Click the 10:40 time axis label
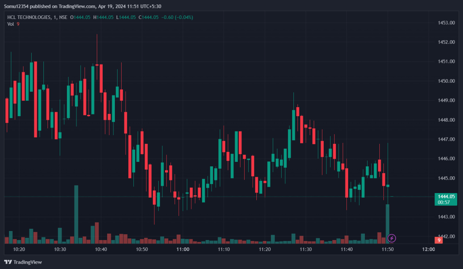463x269 pixels. click(x=101, y=249)
